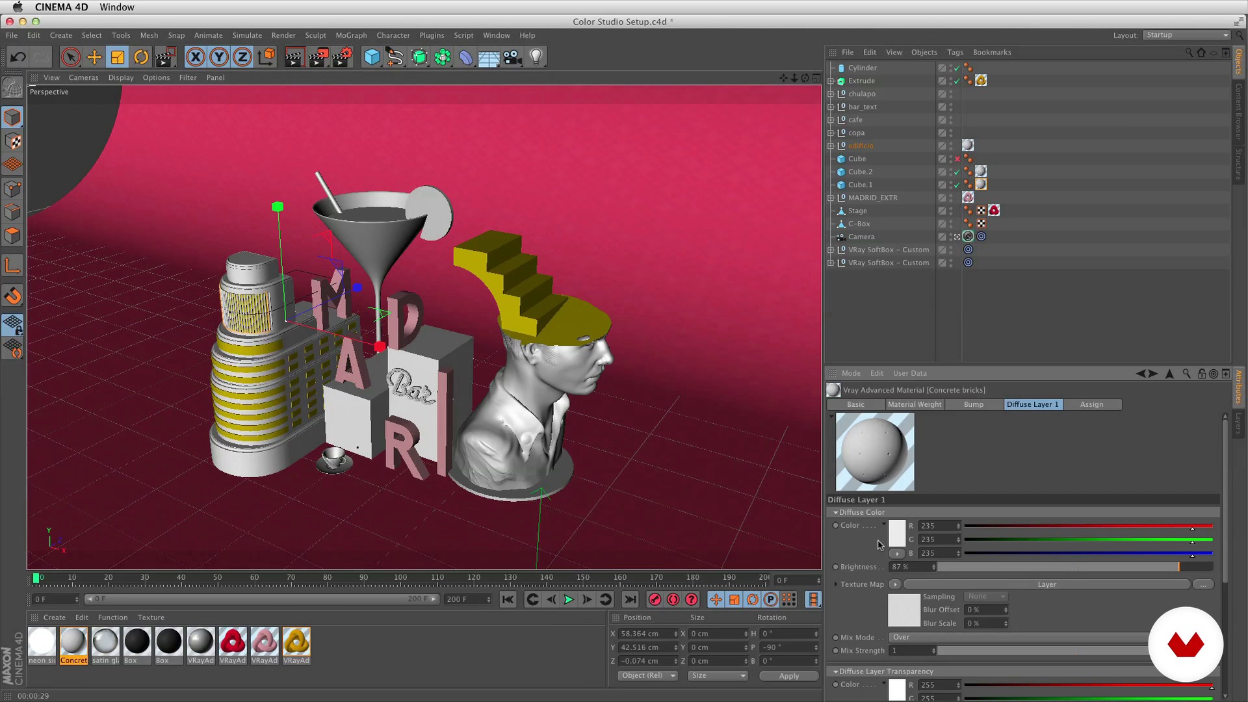Switch to the Bump tab
This screenshot has height=702, width=1248.
(x=973, y=404)
